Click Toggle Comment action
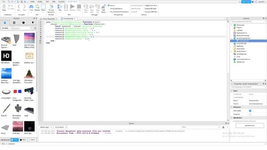Viewport: 267px width, 150px height. [151, 5]
